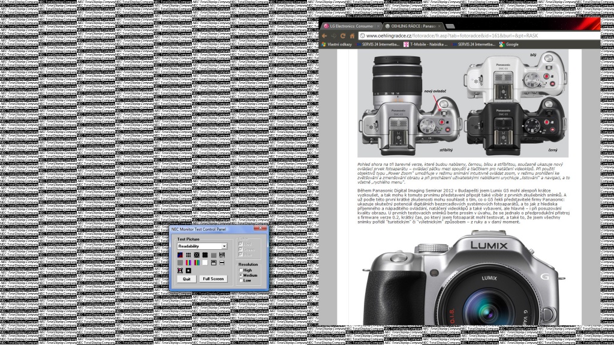Select the blue and red test pattern icon
The image size is (614, 345).
[180, 255]
